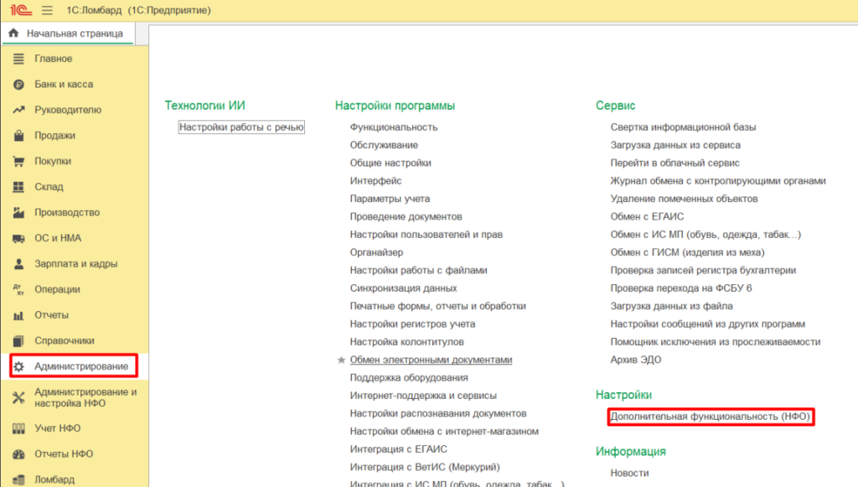Viewport: 858px width, 487px height.
Task: Open Удаление помеченных объектов link
Action: (684, 199)
